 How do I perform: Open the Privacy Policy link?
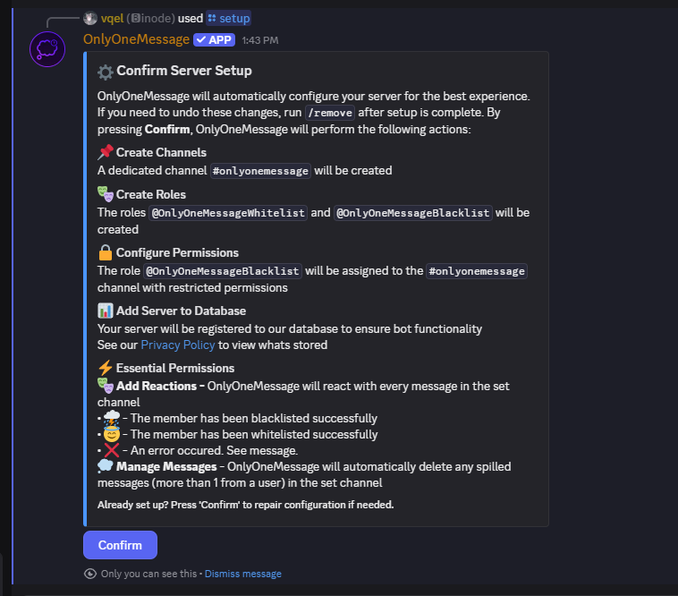(x=178, y=345)
